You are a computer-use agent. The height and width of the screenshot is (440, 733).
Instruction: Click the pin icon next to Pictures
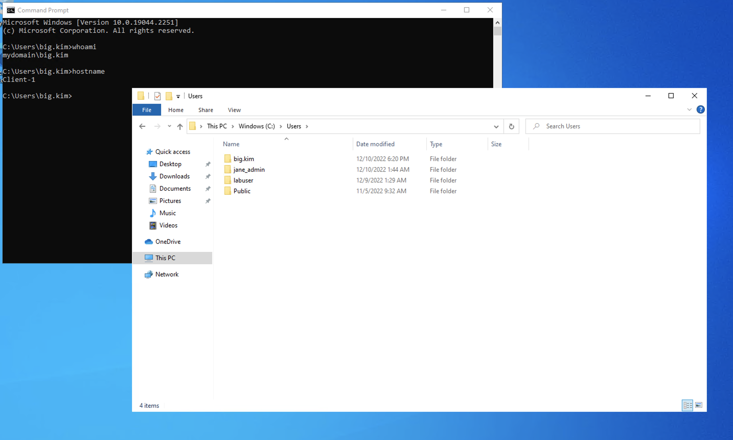tap(208, 201)
